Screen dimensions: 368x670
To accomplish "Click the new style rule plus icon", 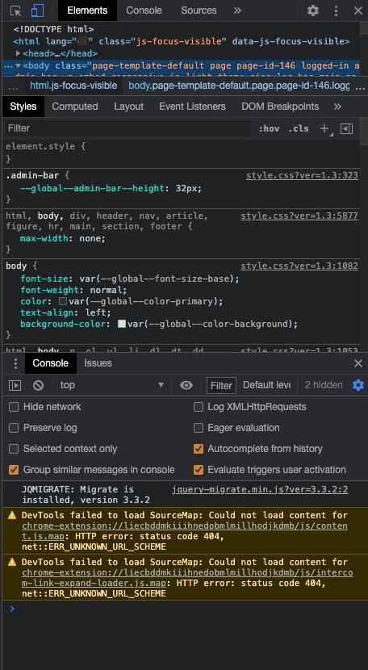I will [325, 128].
